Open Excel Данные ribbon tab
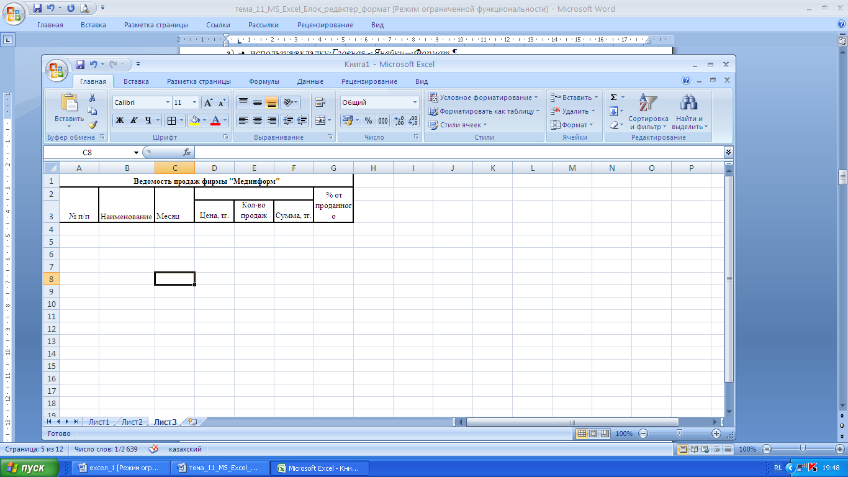This screenshot has height=477, width=848. pos(310,81)
